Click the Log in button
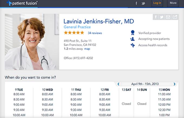This screenshot has height=118, width=184. (x=157, y=3)
